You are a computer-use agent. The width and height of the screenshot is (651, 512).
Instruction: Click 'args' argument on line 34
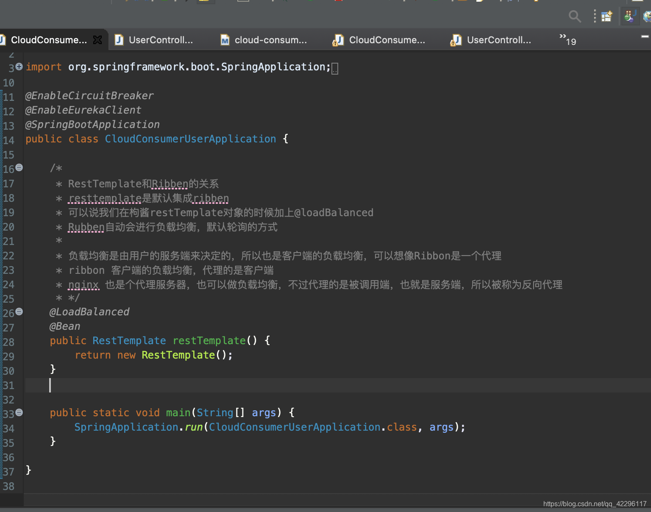click(x=441, y=427)
